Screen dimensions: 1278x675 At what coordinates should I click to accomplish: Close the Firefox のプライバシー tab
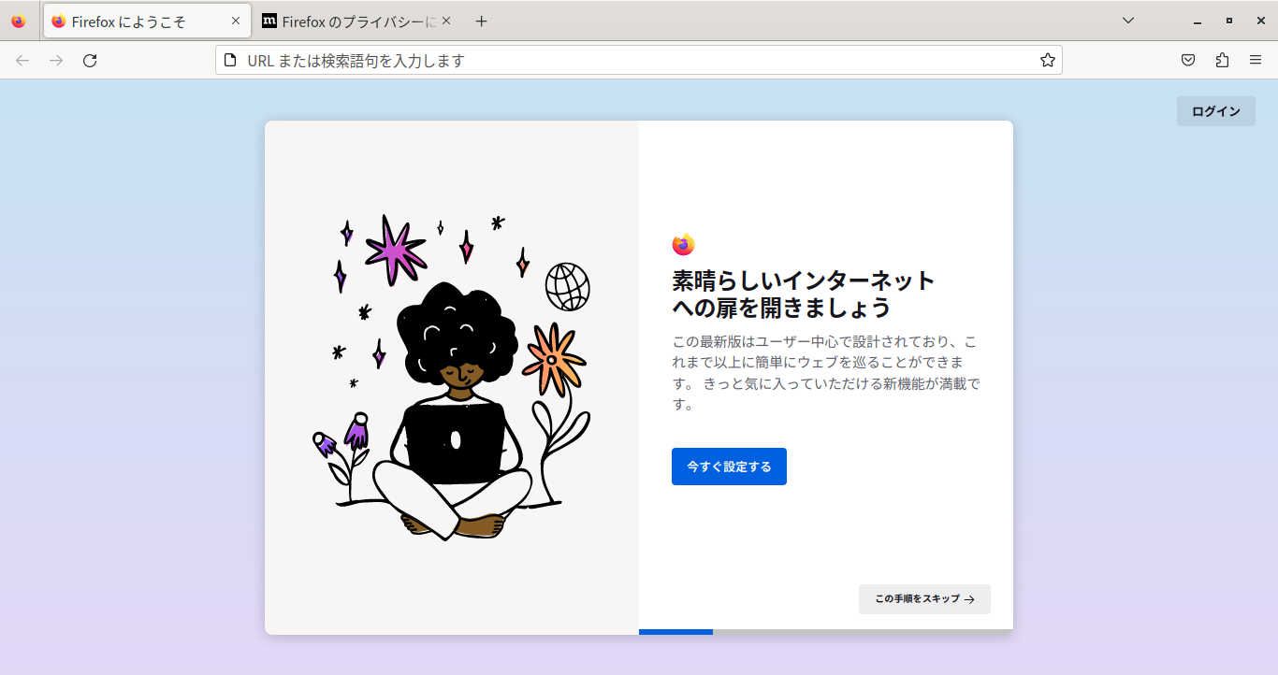pyautogui.click(x=446, y=21)
